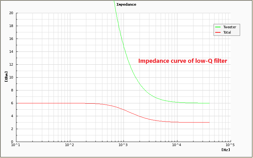The image size is (253, 158).
Task: Click the 16 y-axis tick label
Action: 11,39
